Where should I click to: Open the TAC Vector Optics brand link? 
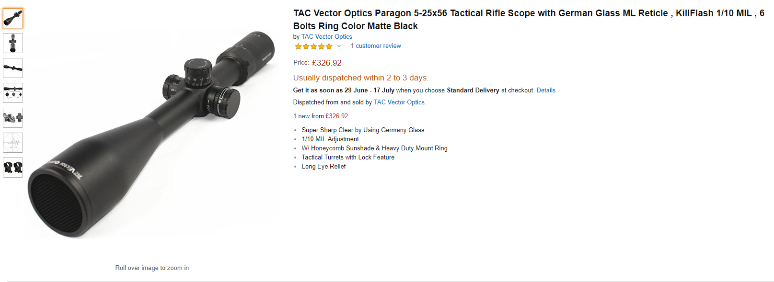click(x=326, y=36)
